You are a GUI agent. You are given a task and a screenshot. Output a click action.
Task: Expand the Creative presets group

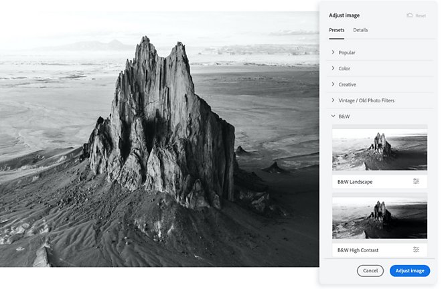point(380,84)
